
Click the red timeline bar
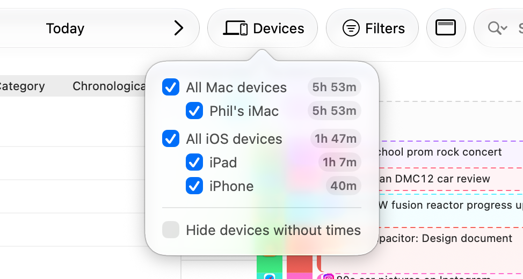pos(300,264)
